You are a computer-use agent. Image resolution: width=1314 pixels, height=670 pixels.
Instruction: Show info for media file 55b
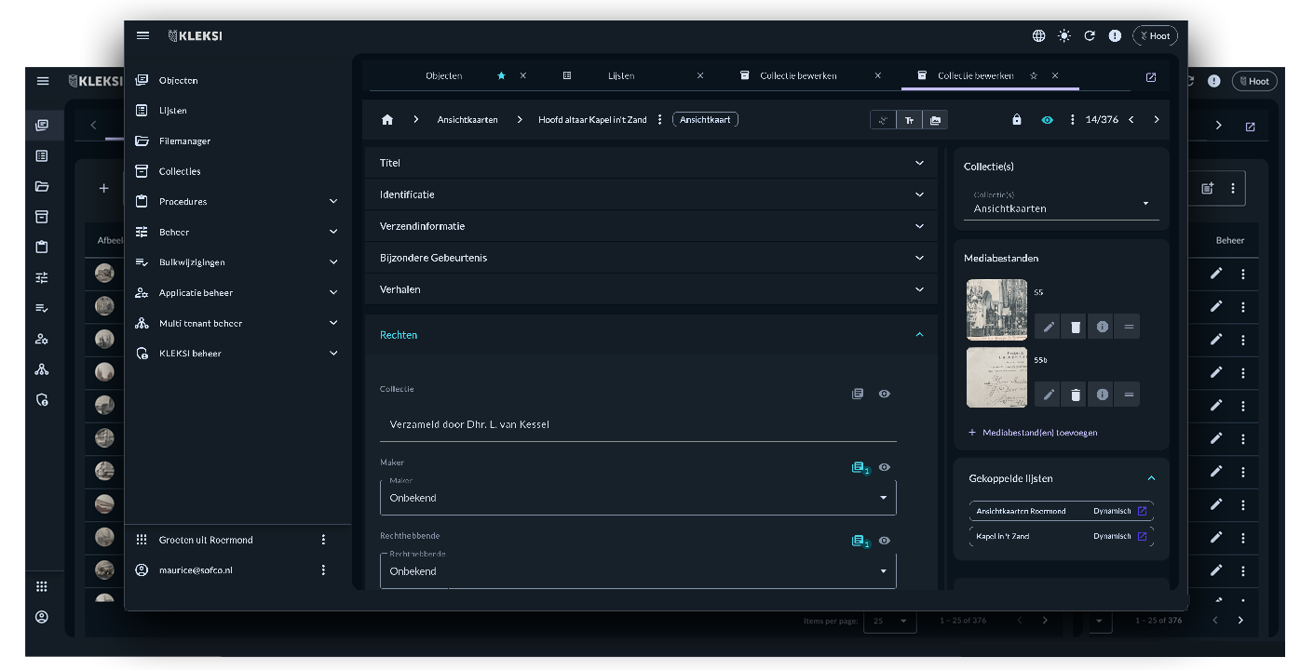1103,395
